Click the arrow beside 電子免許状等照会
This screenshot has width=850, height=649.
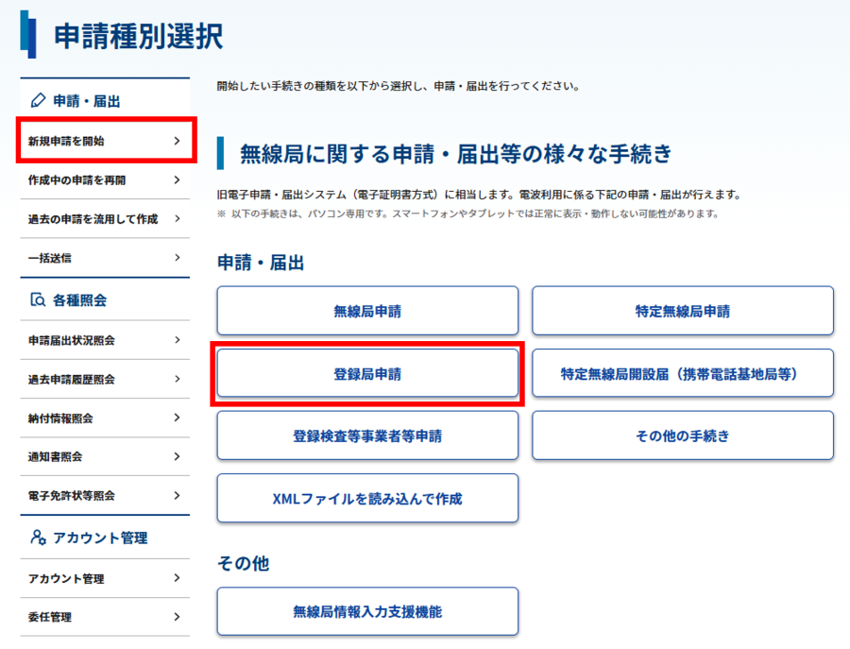177,495
